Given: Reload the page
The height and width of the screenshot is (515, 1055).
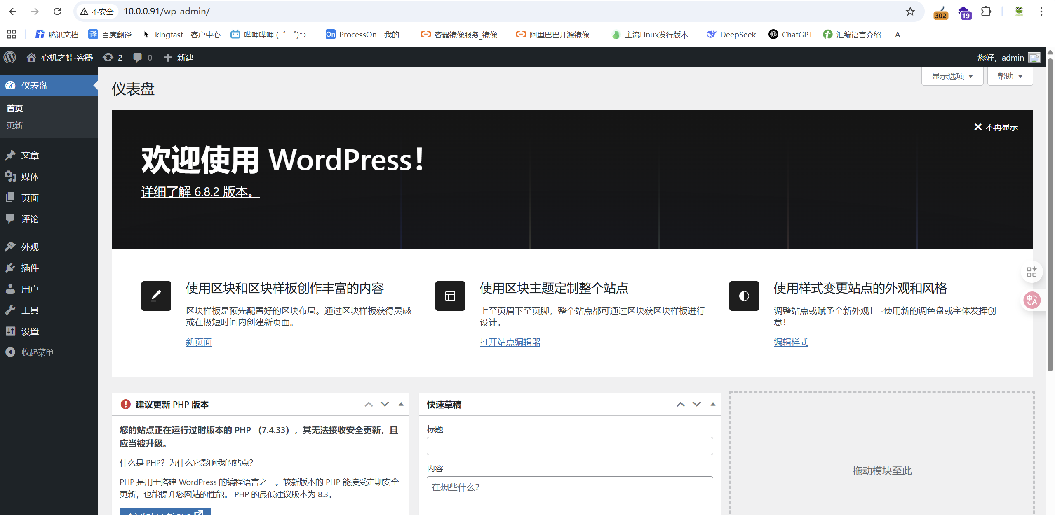Looking at the screenshot, I should pos(57,12).
